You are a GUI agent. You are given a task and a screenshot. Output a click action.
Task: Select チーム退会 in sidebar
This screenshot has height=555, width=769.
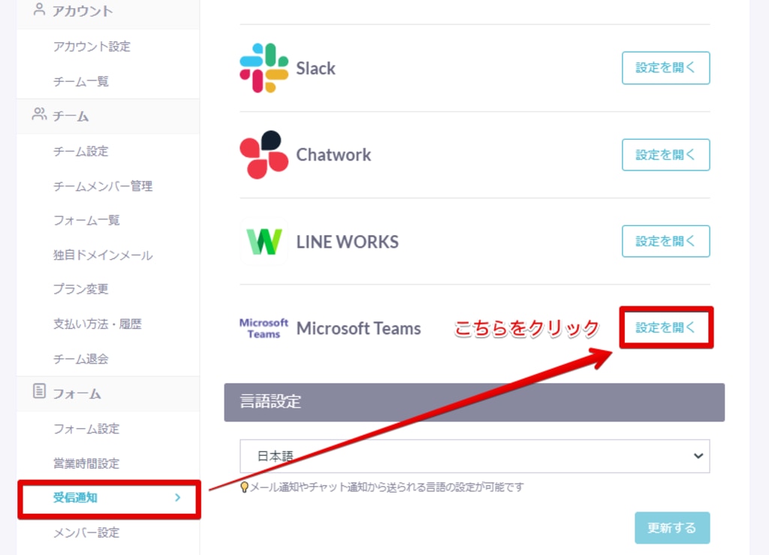[81, 359]
